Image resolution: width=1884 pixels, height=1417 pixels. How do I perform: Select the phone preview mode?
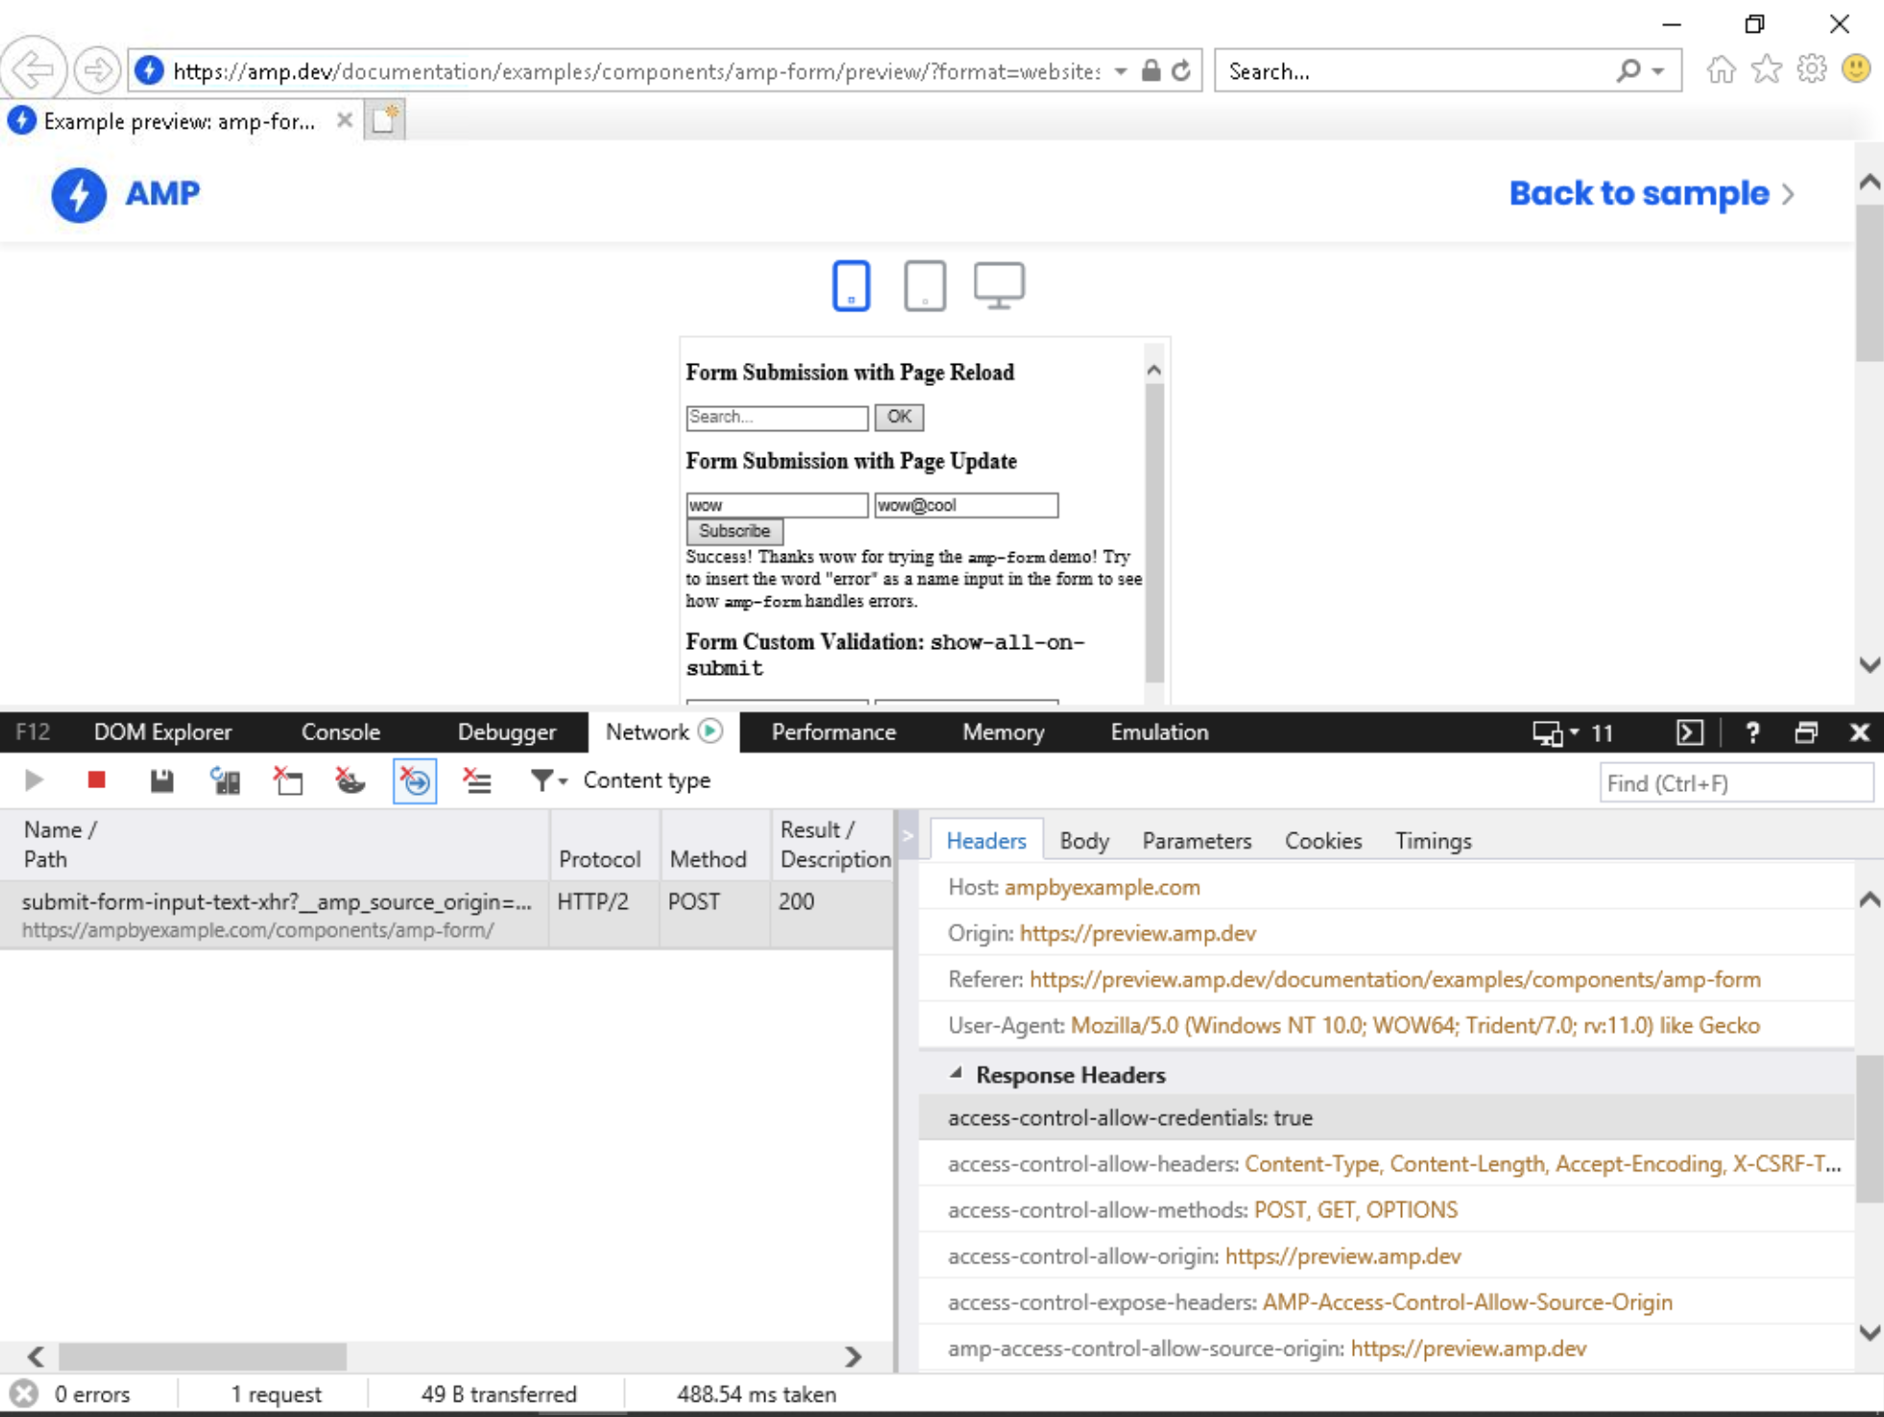849,285
